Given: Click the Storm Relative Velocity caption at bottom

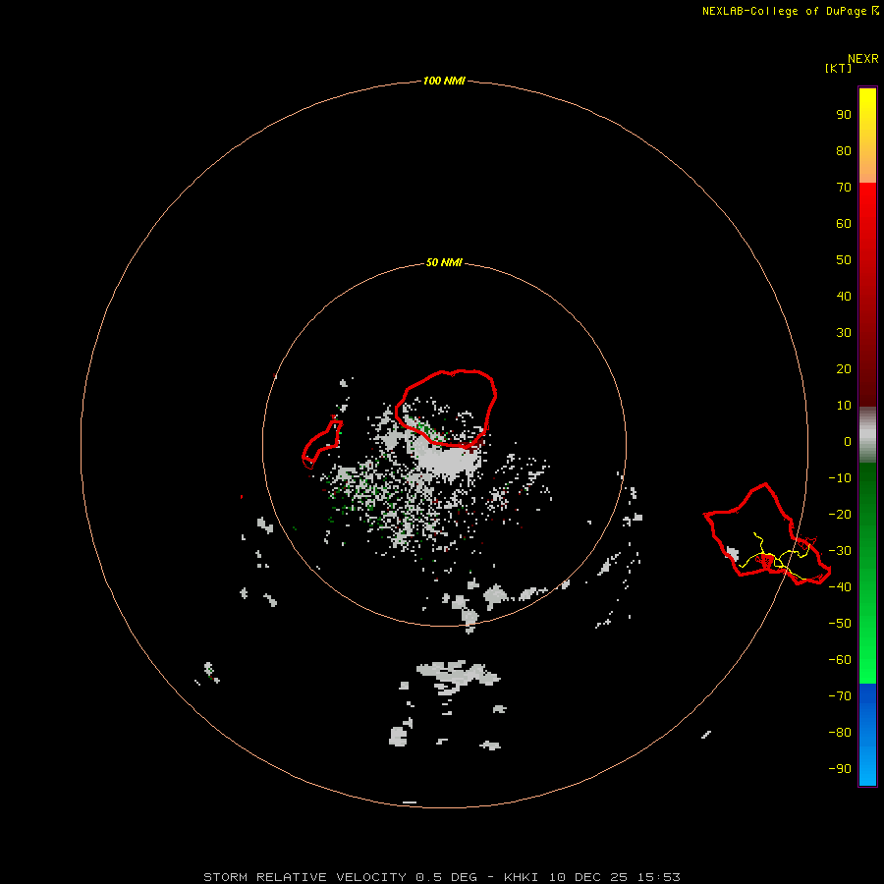Looking at the screenshot, I should click(441, 877).
